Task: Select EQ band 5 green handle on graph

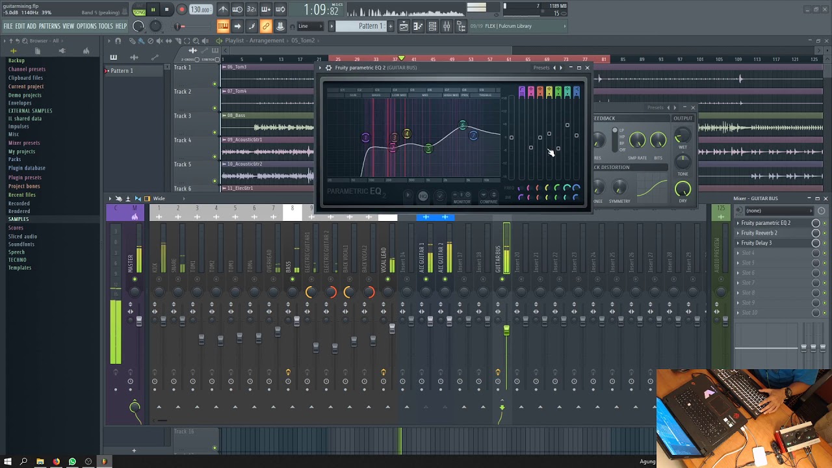Action: [x=428, y=149]
